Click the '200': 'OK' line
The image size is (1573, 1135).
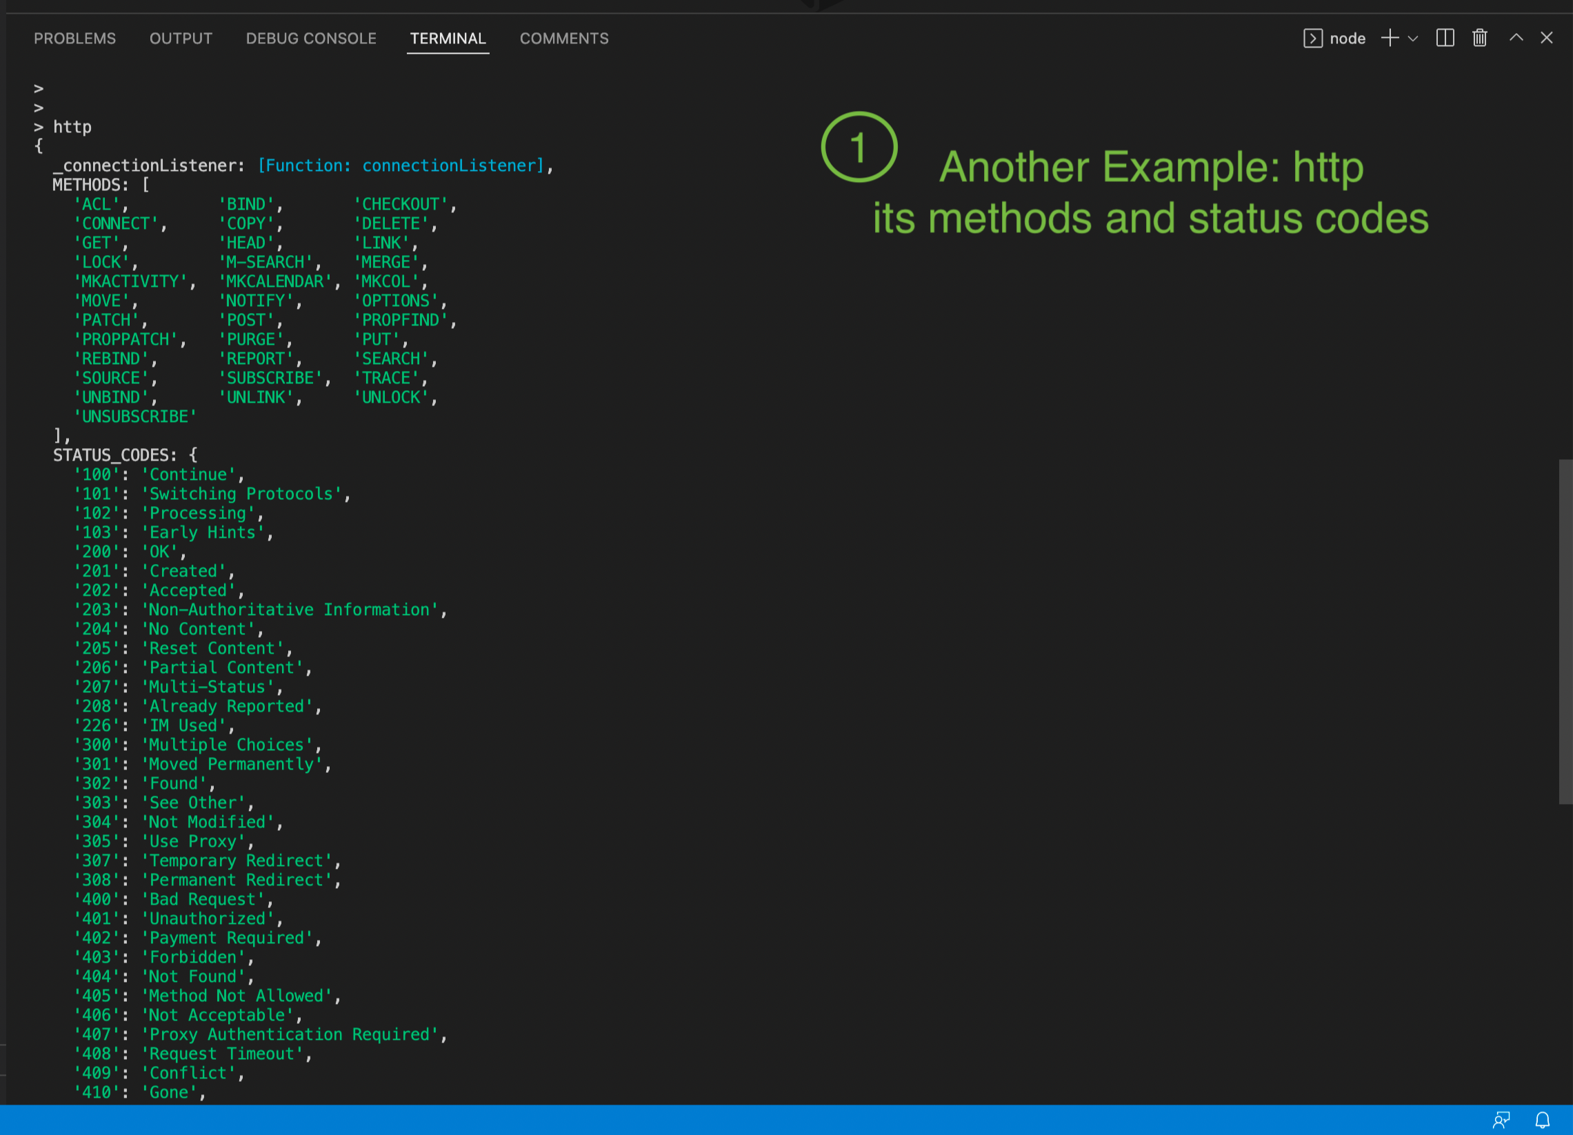pyautogui.click(x=130, y=552)
